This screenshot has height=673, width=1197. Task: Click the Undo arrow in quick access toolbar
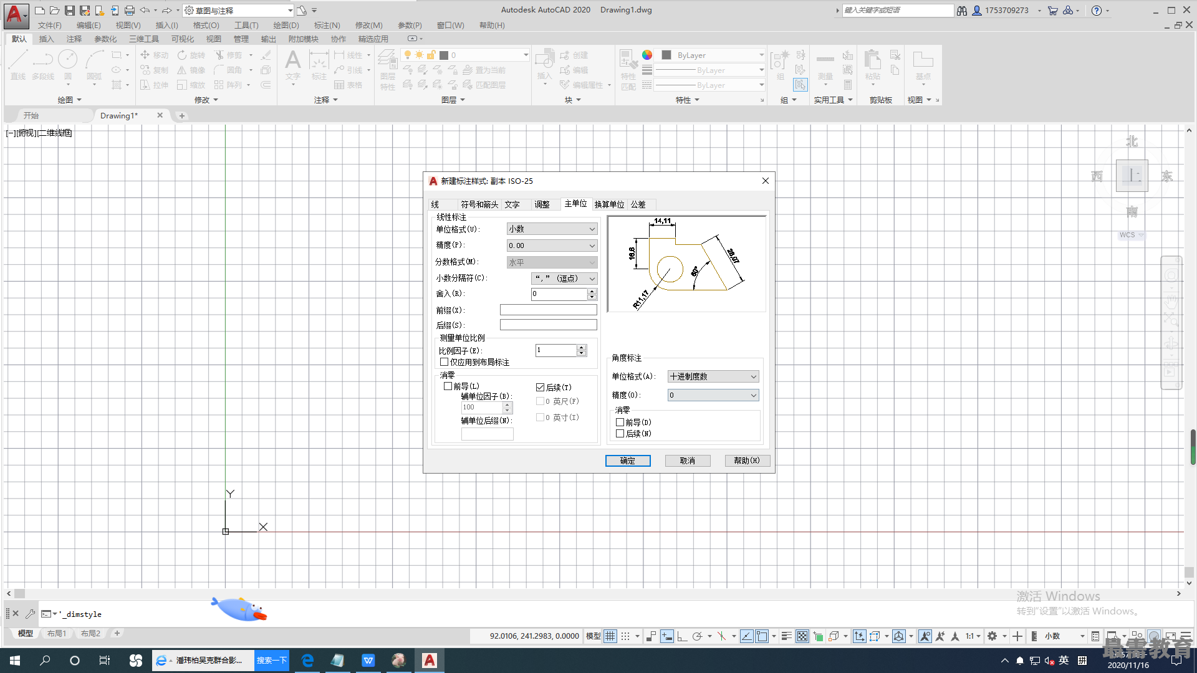(145, 11)
